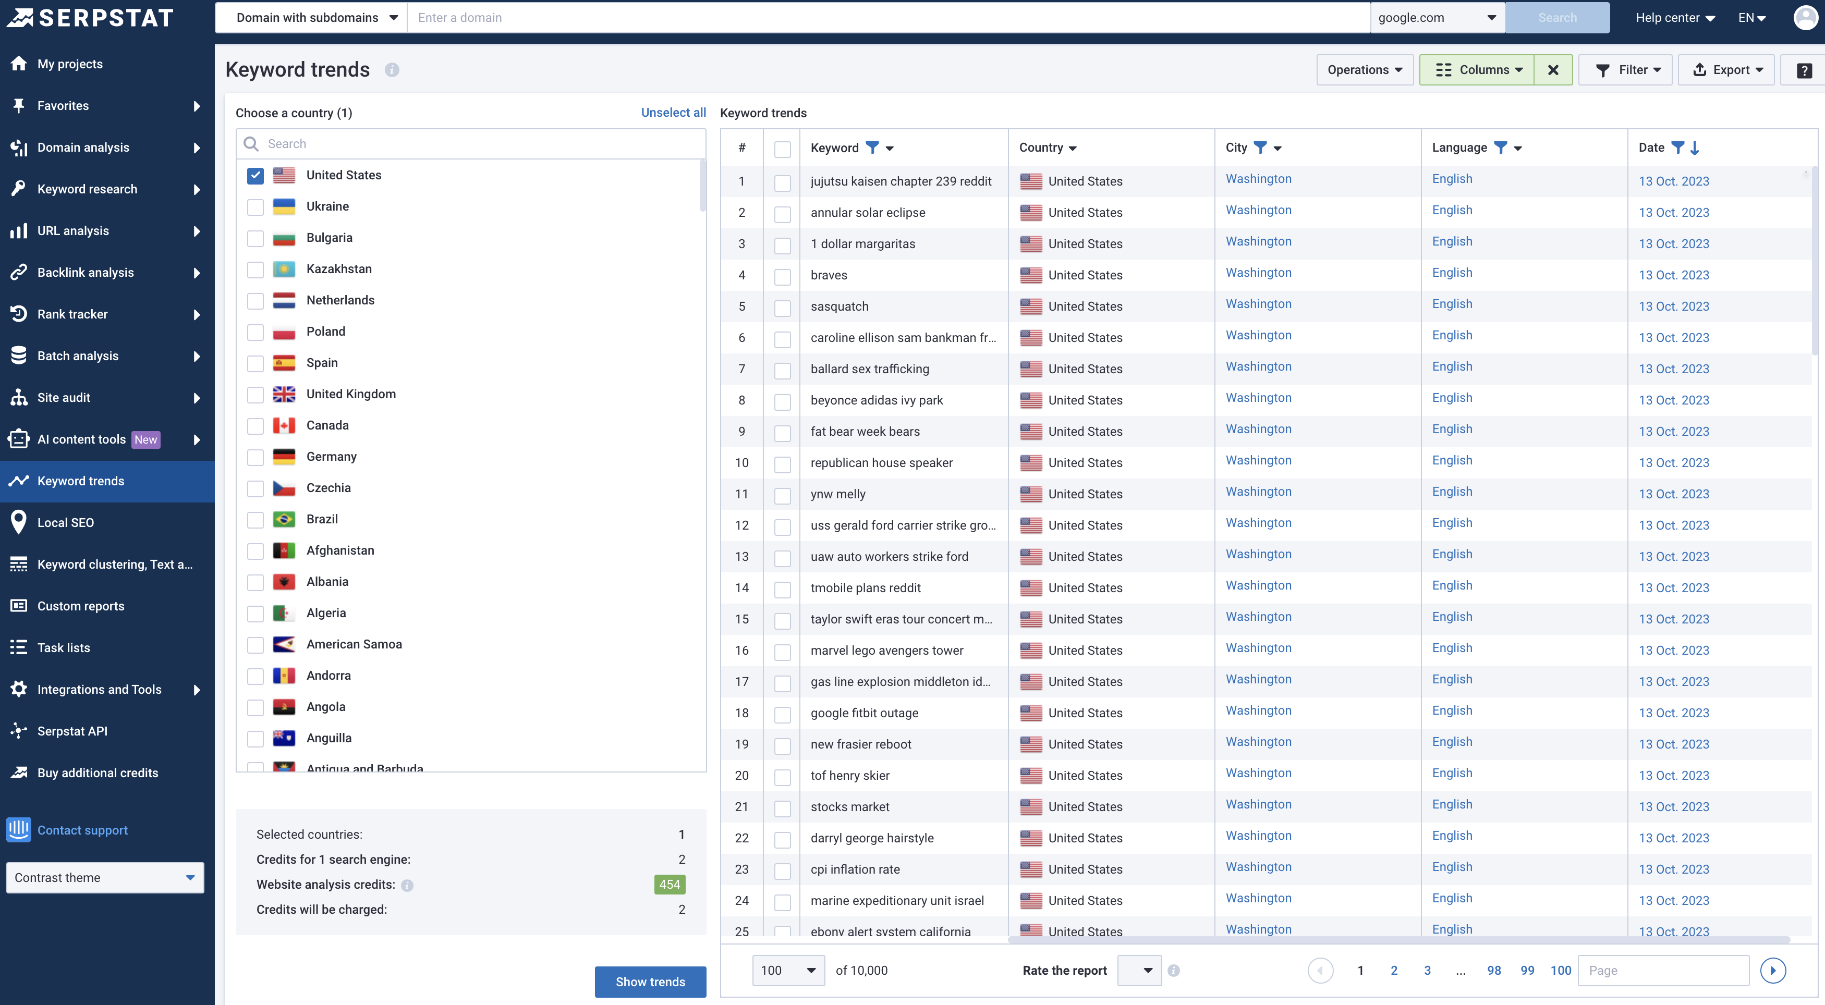Open the Operations dropdown
Screen dimensions: 1825x1005
(1365, 70)
